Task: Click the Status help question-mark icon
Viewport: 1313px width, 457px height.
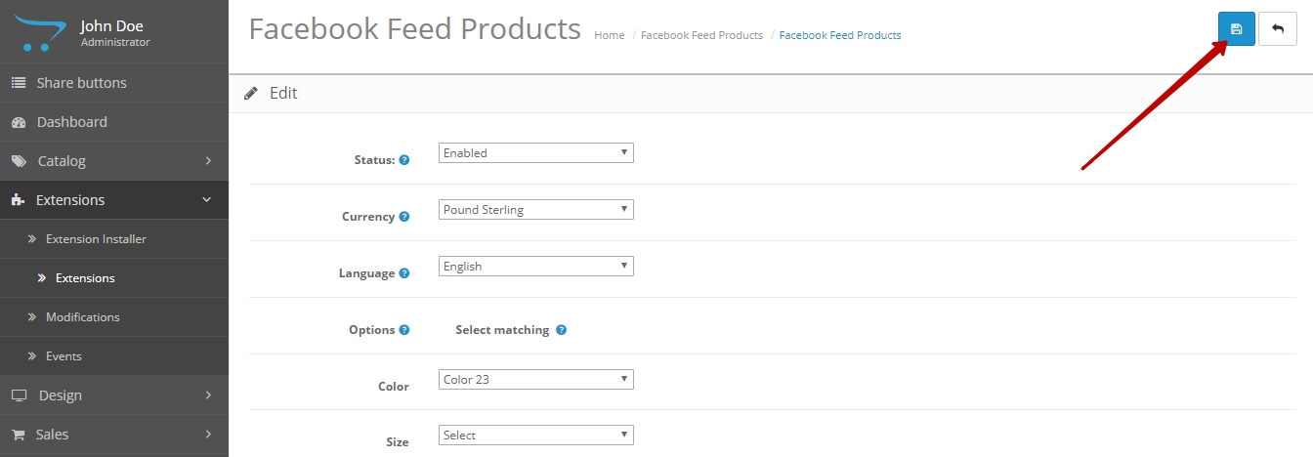Action: pyautogui.click(x=404, y=160)
